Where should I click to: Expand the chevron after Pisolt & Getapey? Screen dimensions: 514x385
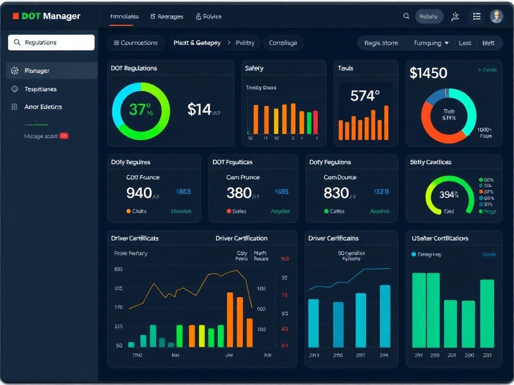pos(229,43)
